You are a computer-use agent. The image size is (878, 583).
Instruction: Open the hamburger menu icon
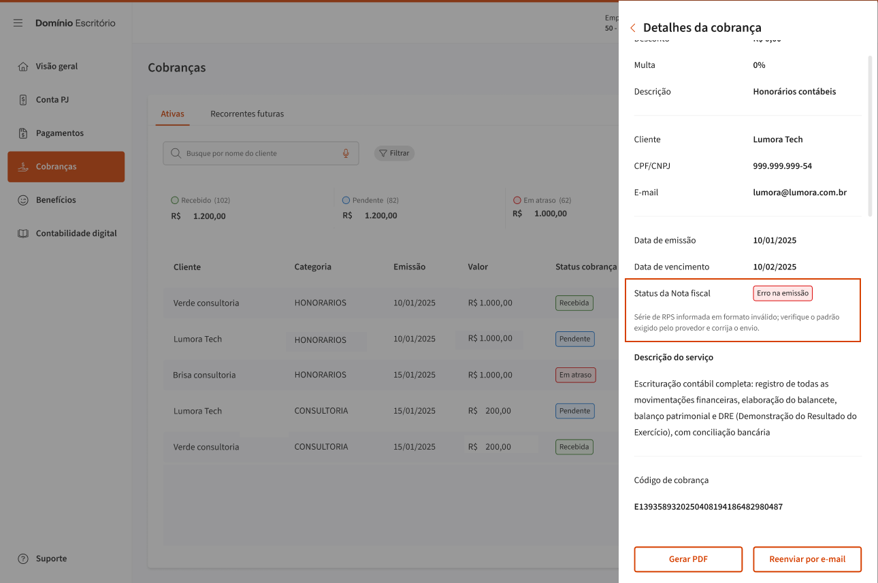point(18,23)
